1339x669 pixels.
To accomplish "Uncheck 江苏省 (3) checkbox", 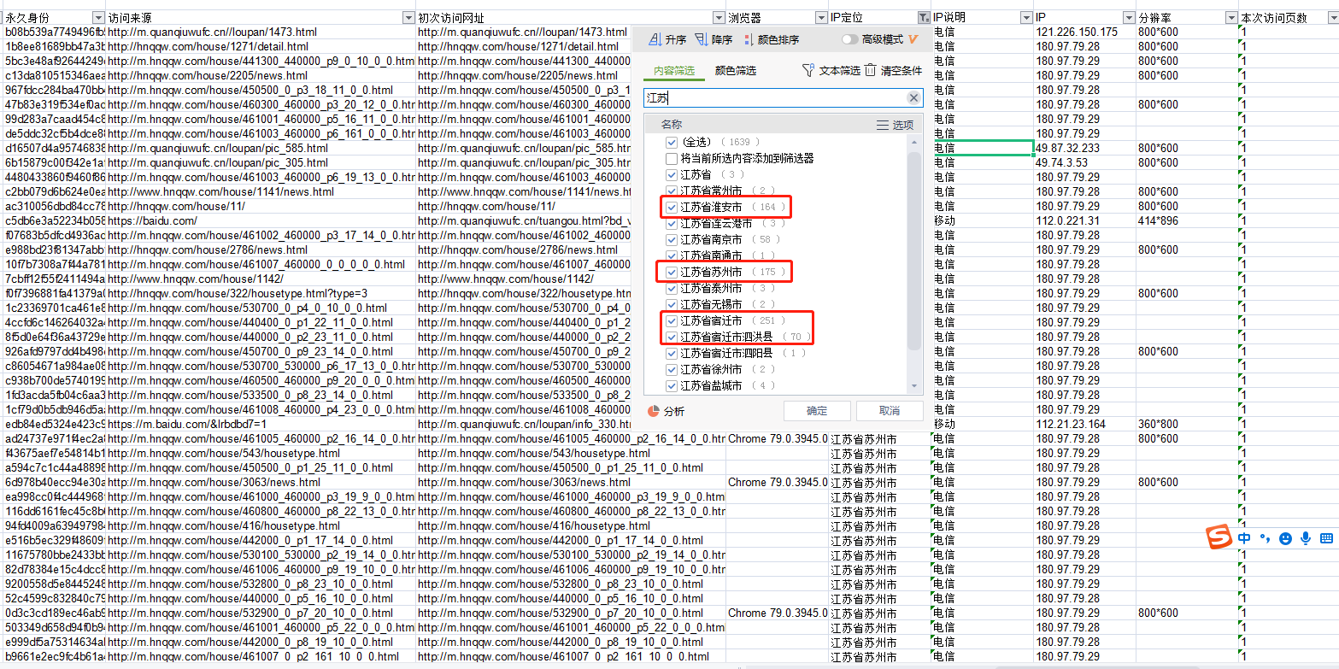I will tap(672, 174).
